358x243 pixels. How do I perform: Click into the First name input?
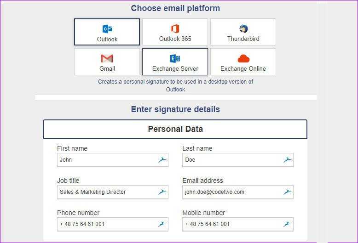tap(113, 160)
